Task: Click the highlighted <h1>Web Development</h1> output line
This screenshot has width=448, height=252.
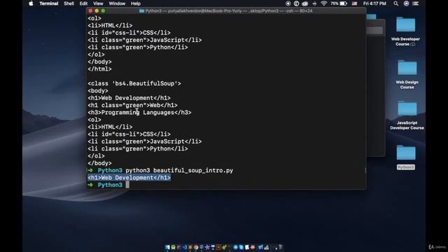Action: pyautogui.click(x=129, y=178)
